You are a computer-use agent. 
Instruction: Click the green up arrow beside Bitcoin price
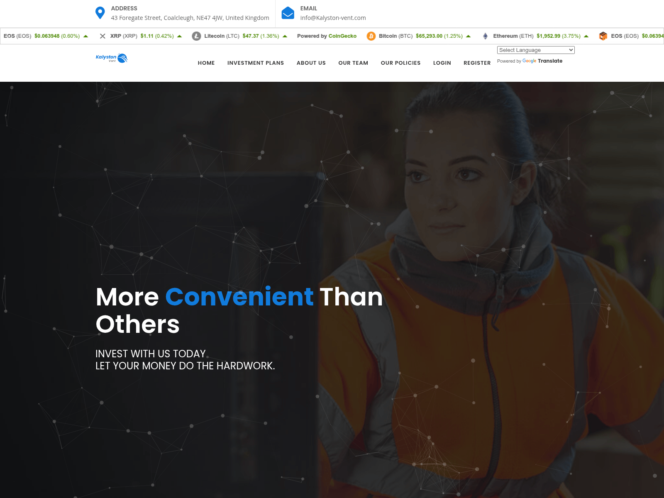[468, 36]
